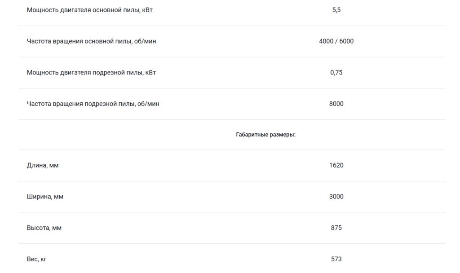Click the 4000 / 6000 rotation value

click(x=336, y=41)
